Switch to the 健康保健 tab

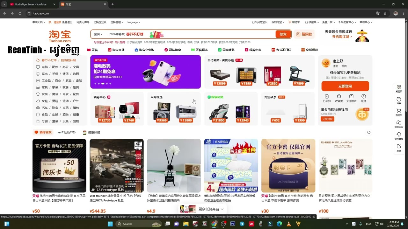tap(91, 132)
